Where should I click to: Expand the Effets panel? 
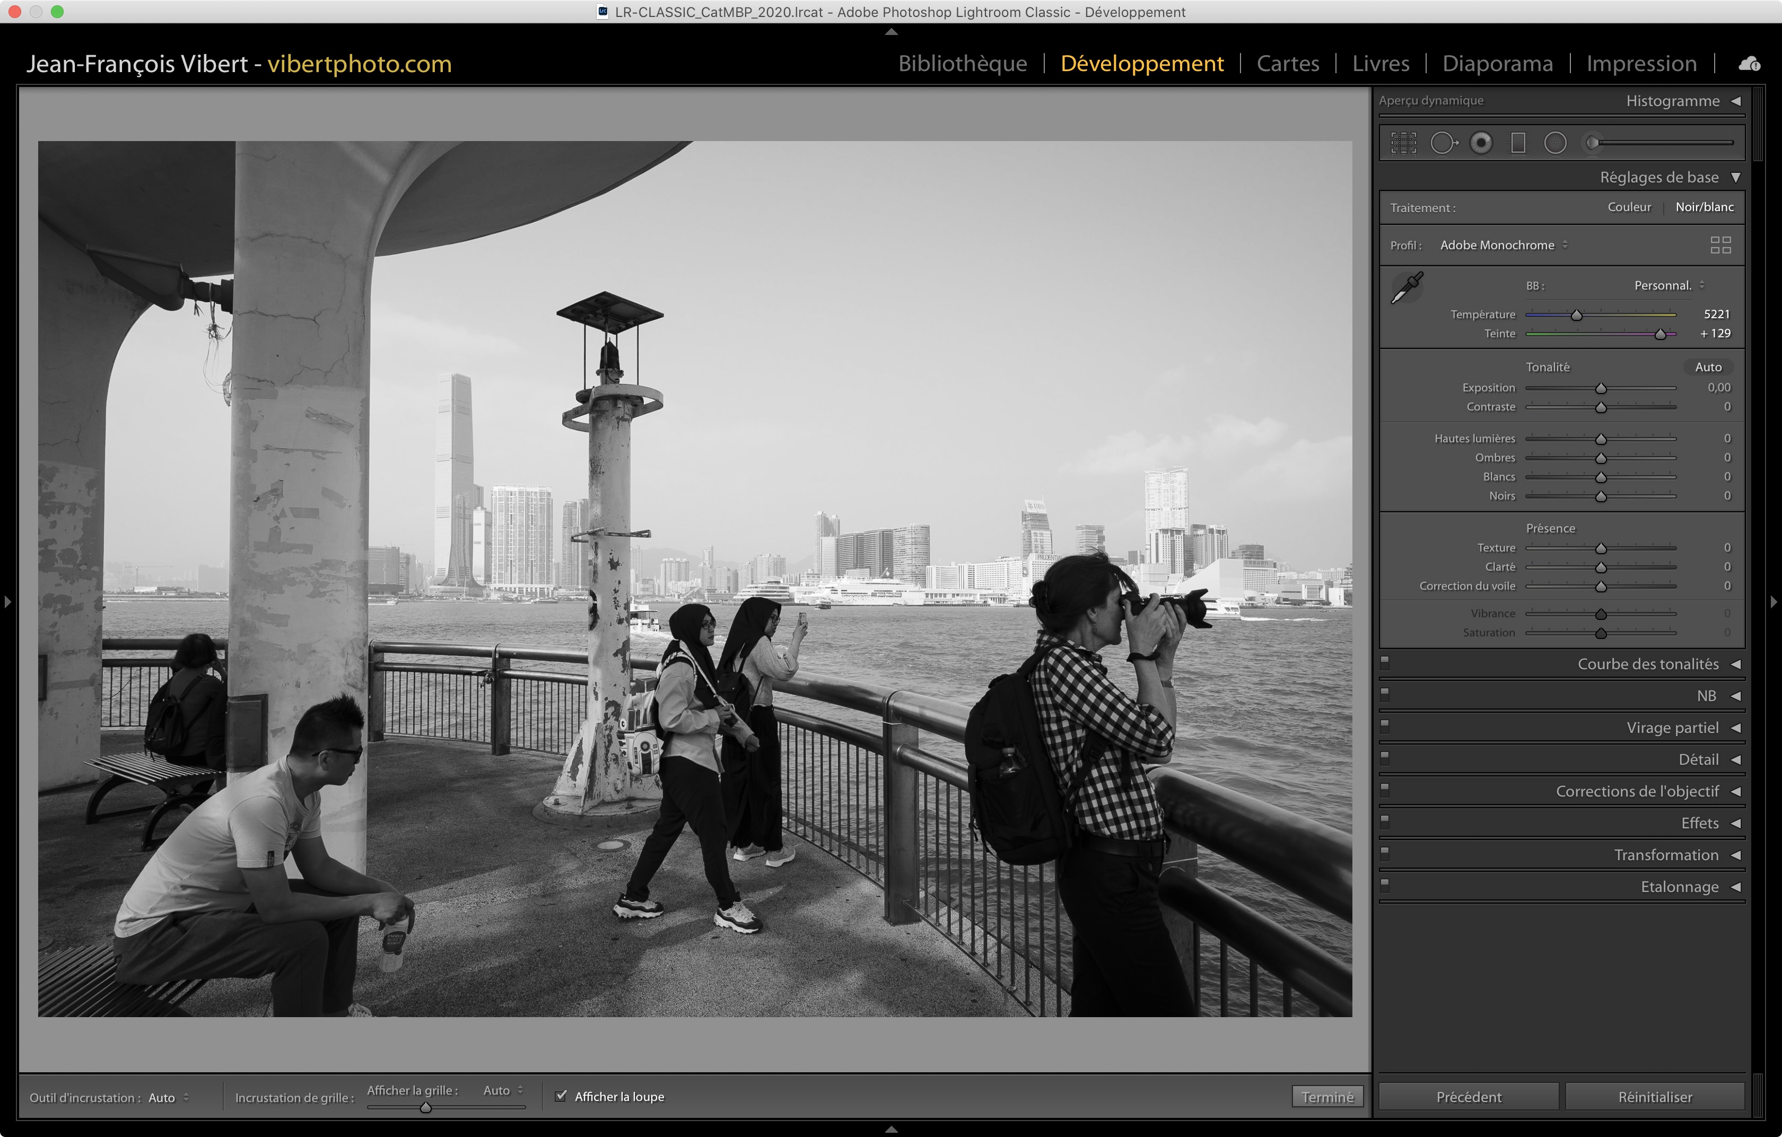click(x=1699, y=823)
